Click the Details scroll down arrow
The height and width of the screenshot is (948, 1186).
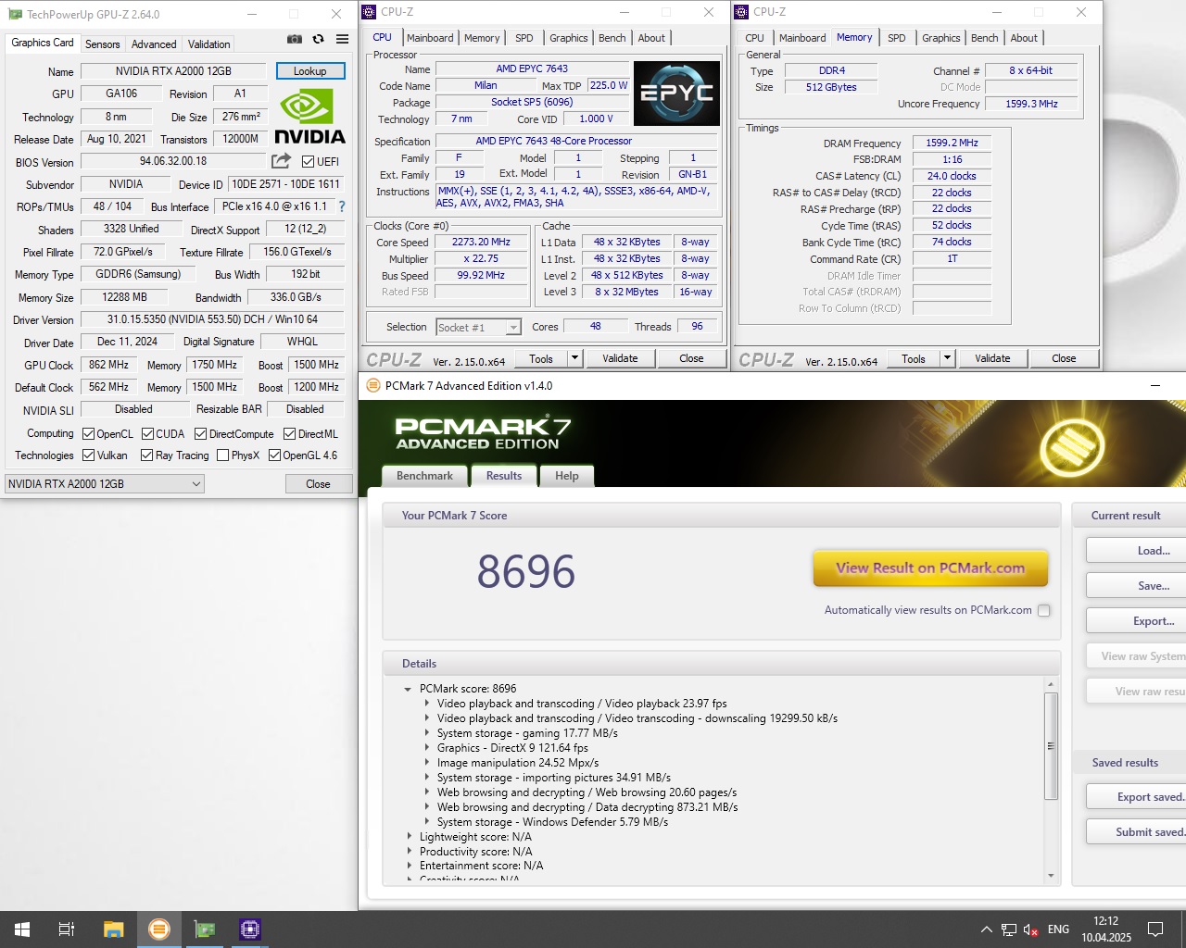pos(1051,875)
